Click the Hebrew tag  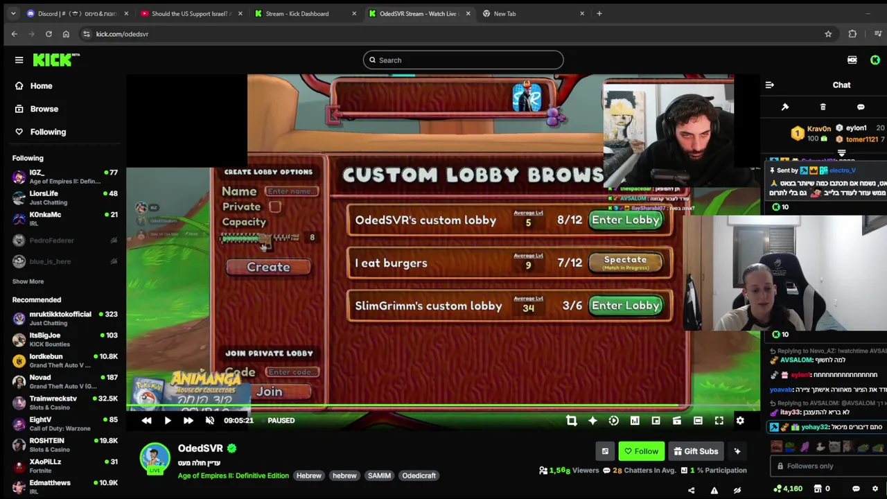point(309,475)
